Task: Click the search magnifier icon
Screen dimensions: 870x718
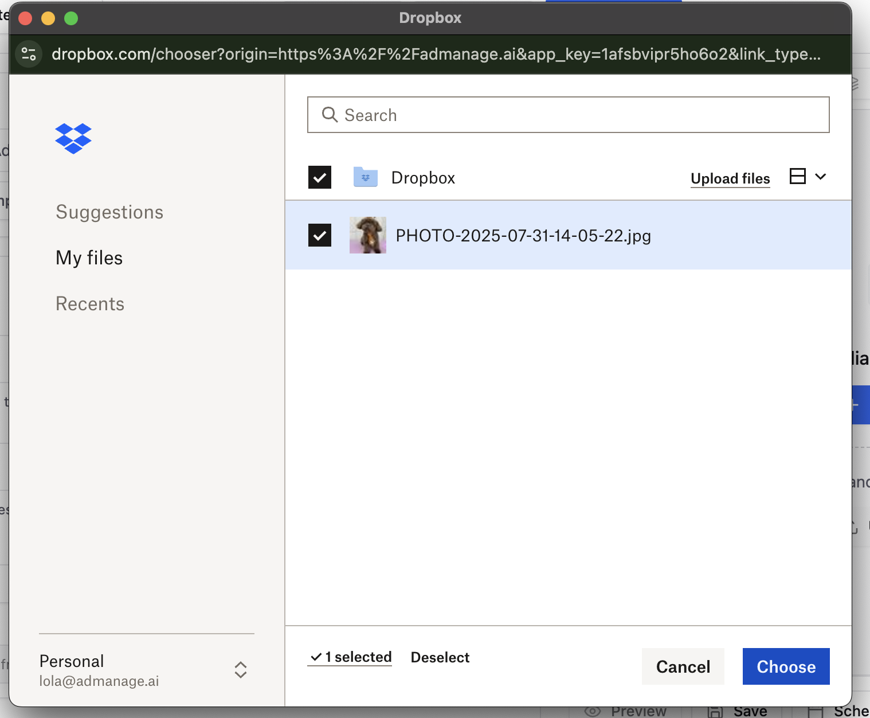Action: click(330, 115)
